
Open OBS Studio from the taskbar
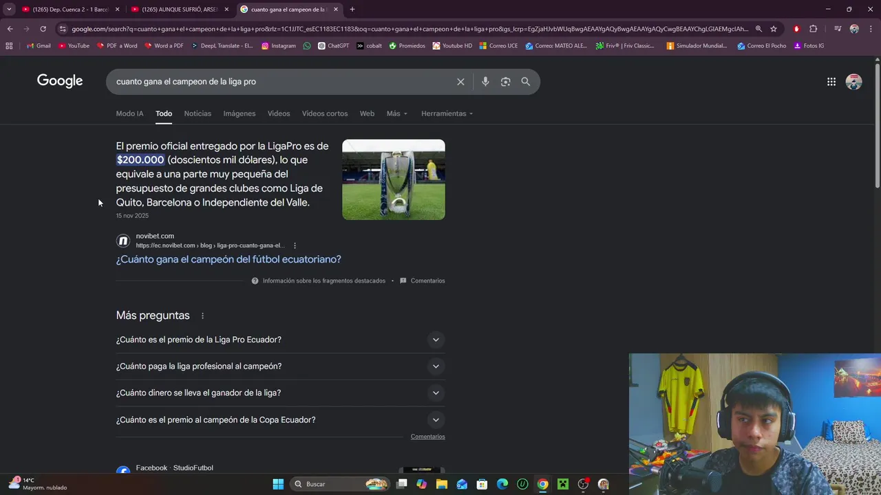pos(584,484)
